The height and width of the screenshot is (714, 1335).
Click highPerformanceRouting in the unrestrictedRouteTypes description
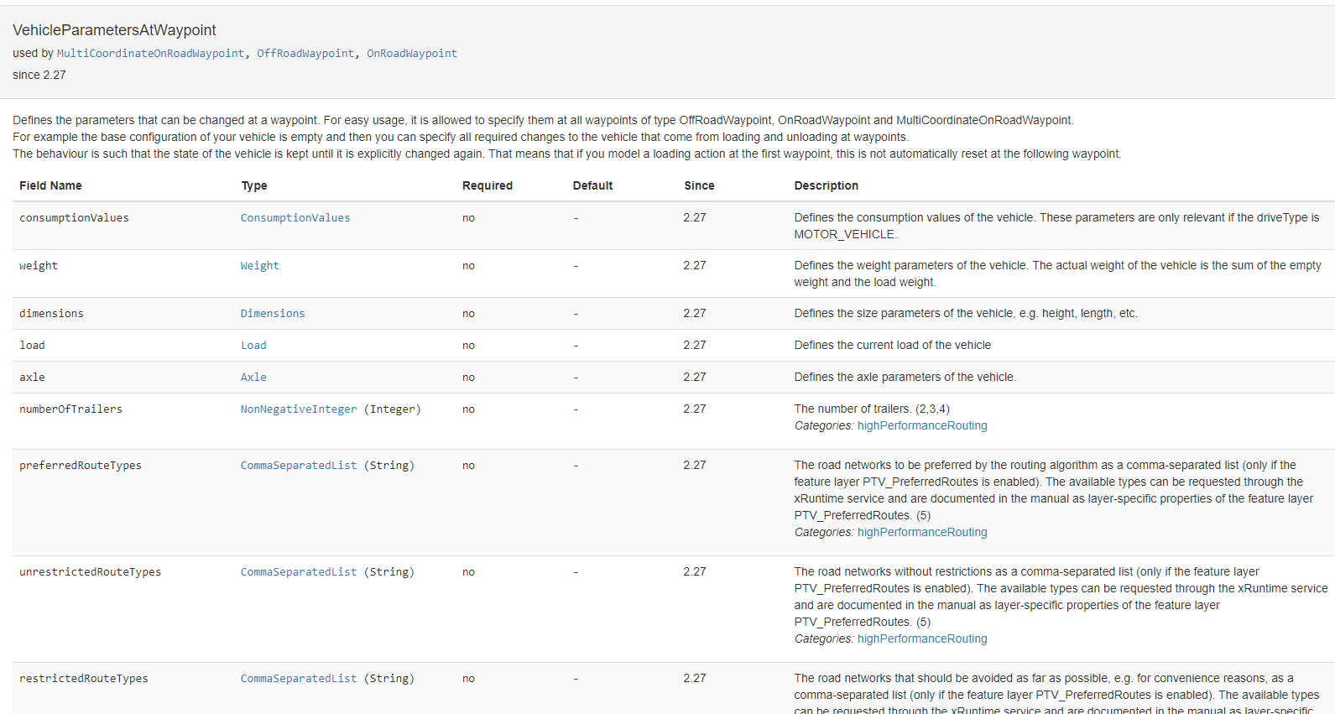(x=921, y=639)
